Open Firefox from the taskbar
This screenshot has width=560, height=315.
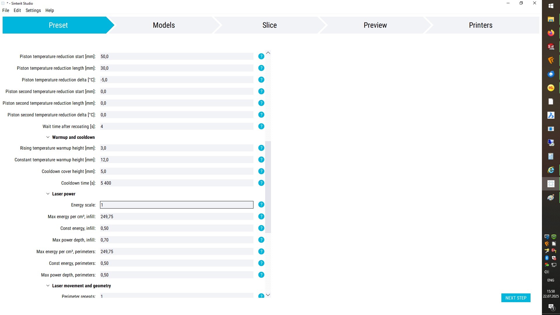(x=551, y=33)
